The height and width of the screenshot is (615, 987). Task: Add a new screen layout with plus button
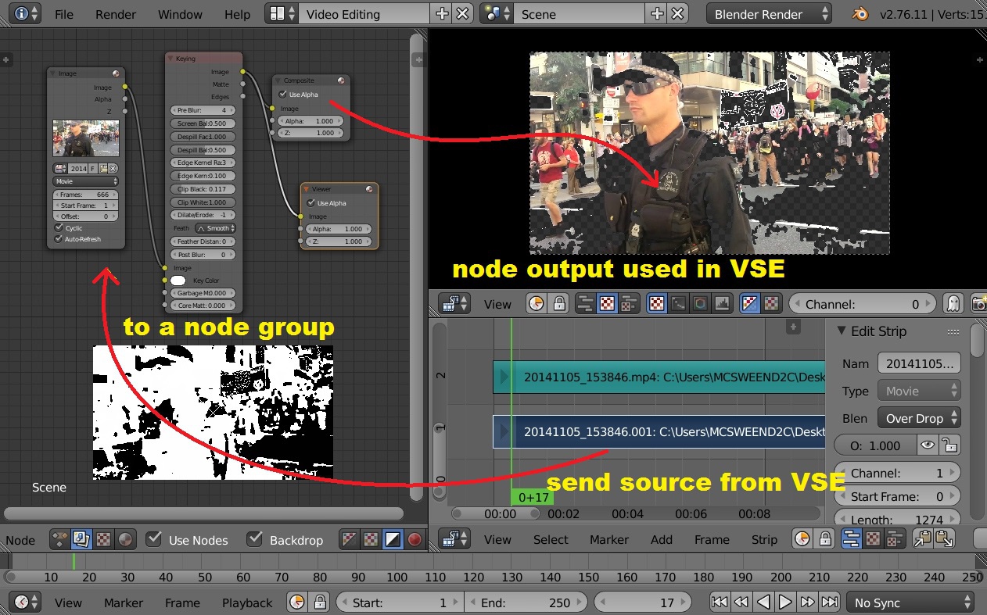[442, 14]
